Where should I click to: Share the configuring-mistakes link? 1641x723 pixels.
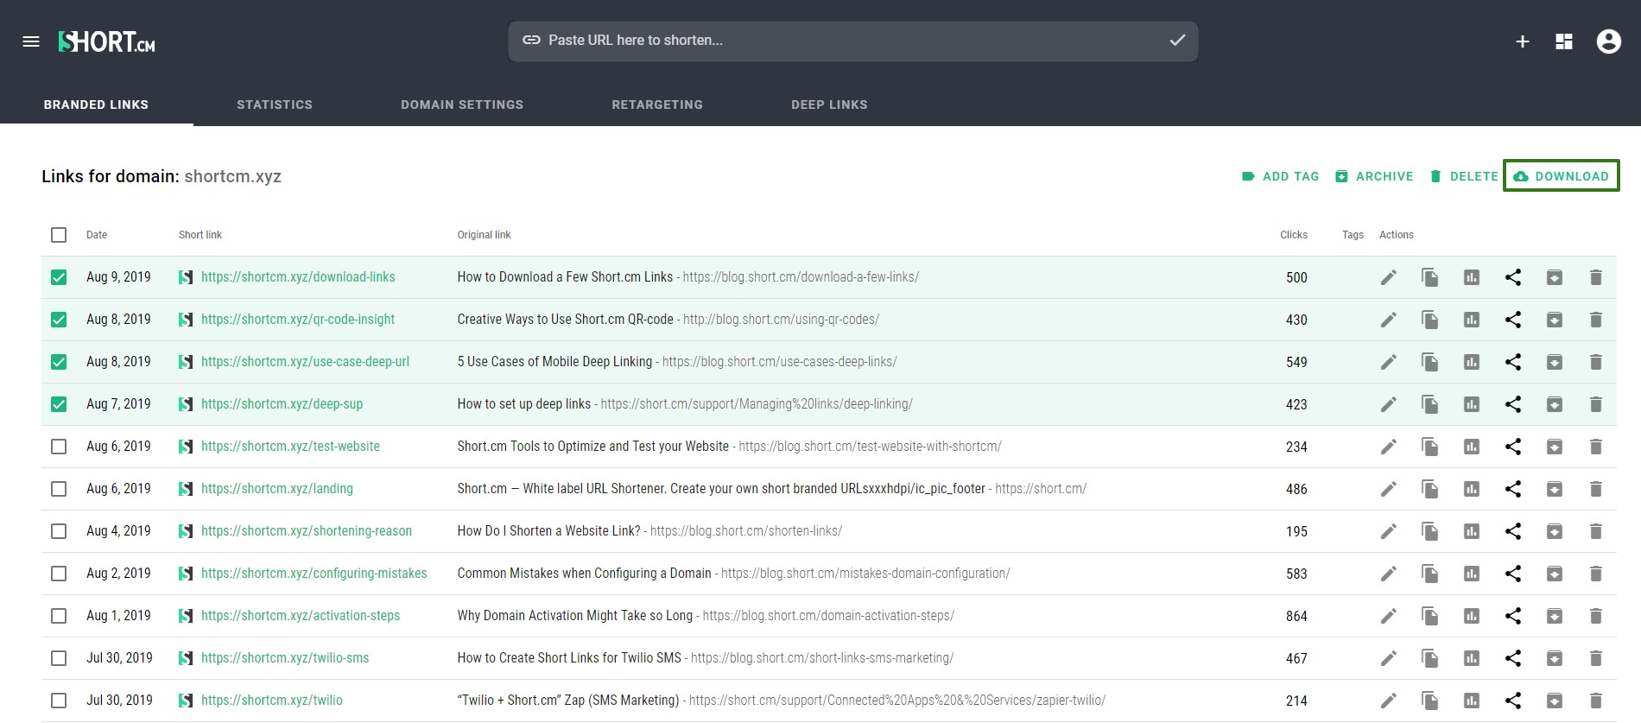click(x=1513, y=574)
